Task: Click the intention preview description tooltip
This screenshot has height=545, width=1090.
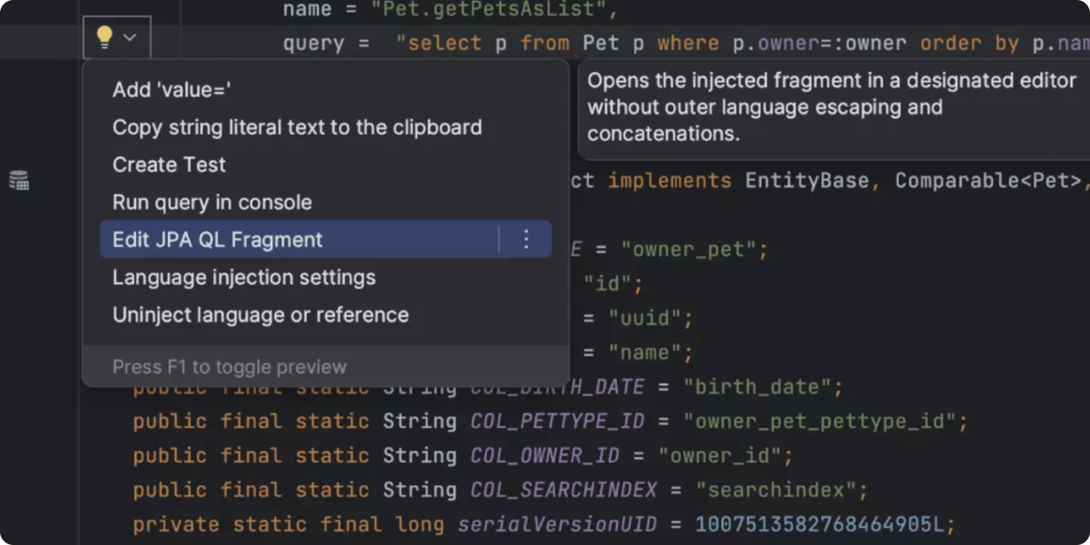Action: 830,107
